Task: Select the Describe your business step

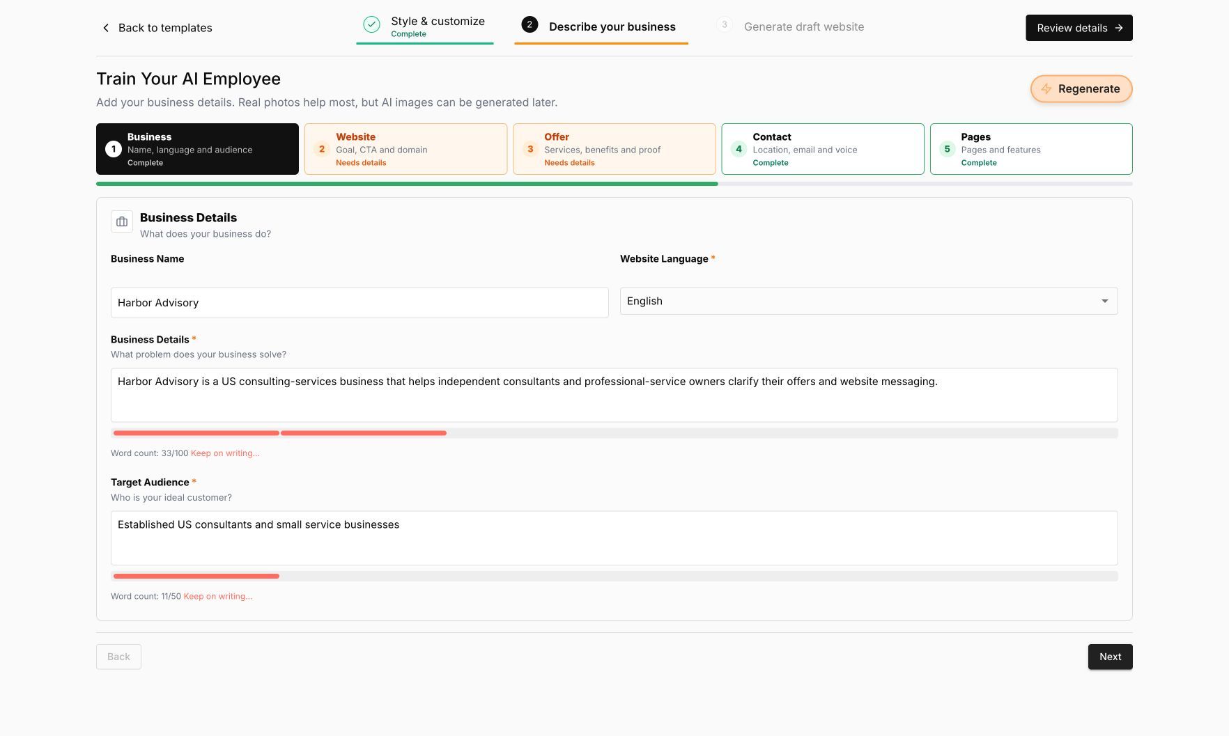Action: 601,26
